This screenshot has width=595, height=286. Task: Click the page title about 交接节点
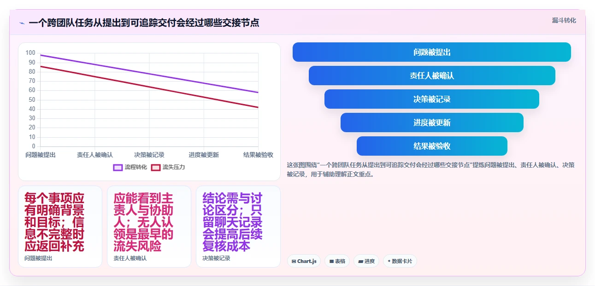144,23
